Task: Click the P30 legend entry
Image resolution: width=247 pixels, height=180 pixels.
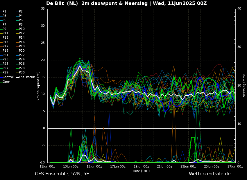Action: pos(22,73)
